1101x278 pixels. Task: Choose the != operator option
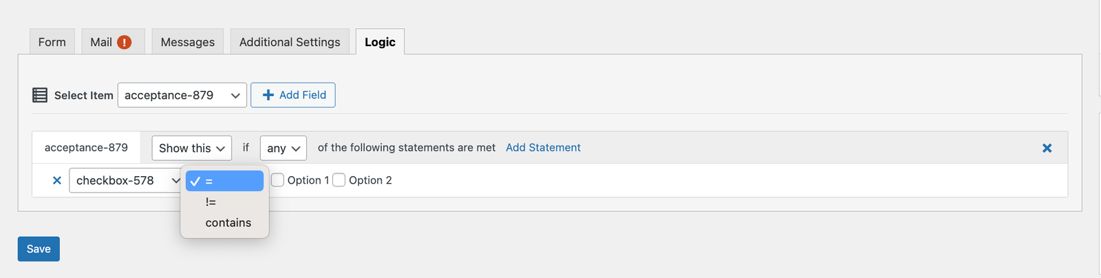pos(211,202)
